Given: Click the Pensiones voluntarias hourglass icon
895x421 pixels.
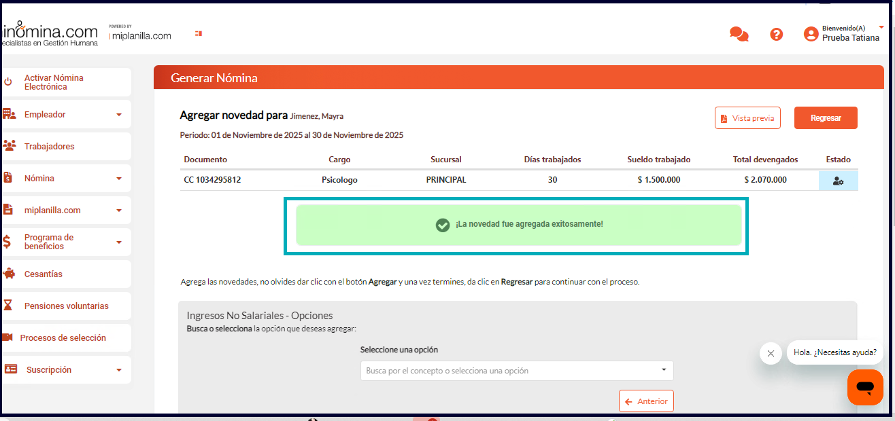Looking at the screenshot, I should click(x=8, y=306).
